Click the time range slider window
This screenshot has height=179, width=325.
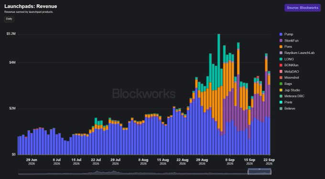[x=260, y=171]
